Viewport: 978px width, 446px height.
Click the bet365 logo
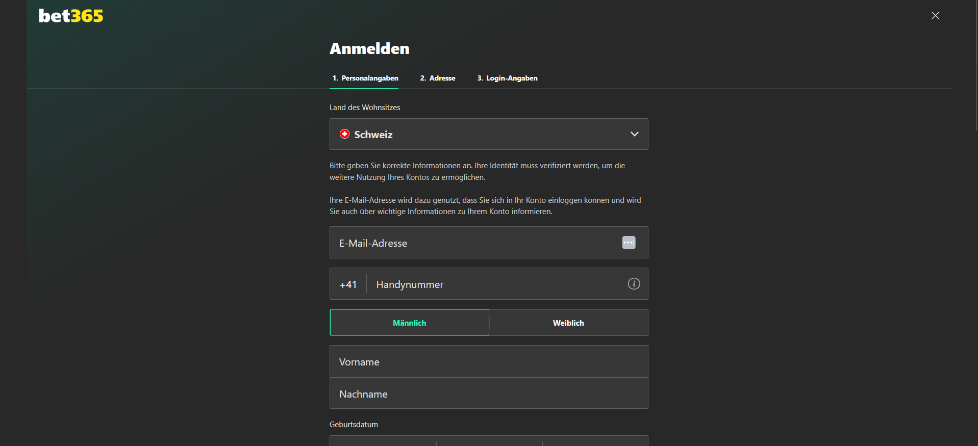coord(71,16)
